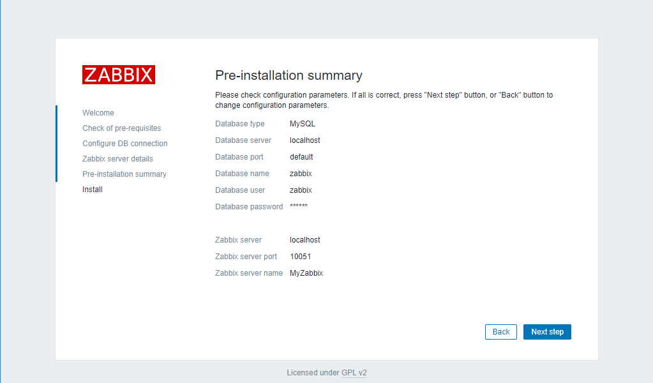Go to Zabbix server details step

(x=117, y=158)
